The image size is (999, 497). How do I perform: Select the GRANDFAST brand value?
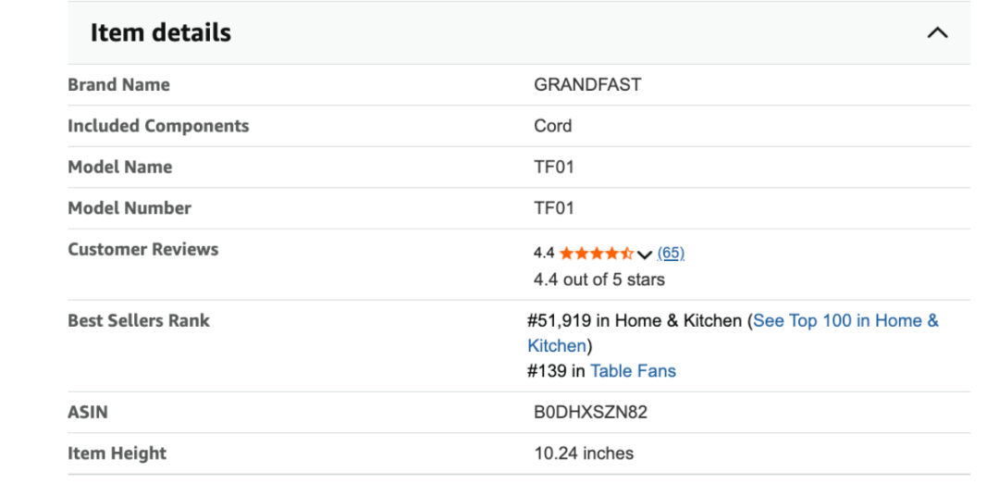pos(587,85)
